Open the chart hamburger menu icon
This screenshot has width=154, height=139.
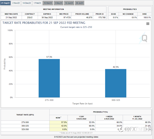148,24
